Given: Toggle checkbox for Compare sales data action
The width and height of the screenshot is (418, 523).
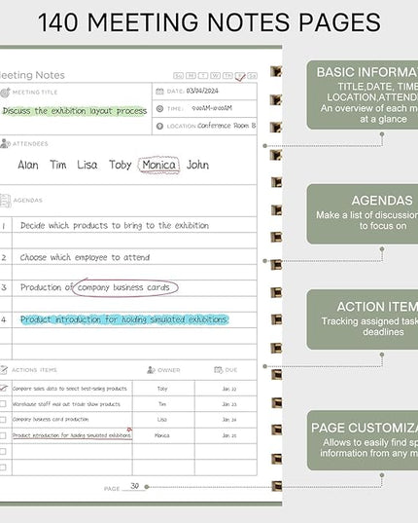Looking at the screenshot, I should pos(3,389).
